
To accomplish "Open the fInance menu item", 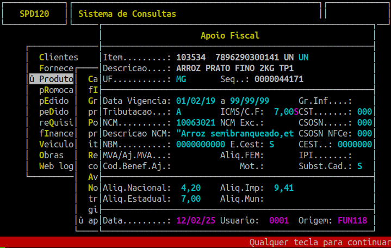I will coord(56,134).
